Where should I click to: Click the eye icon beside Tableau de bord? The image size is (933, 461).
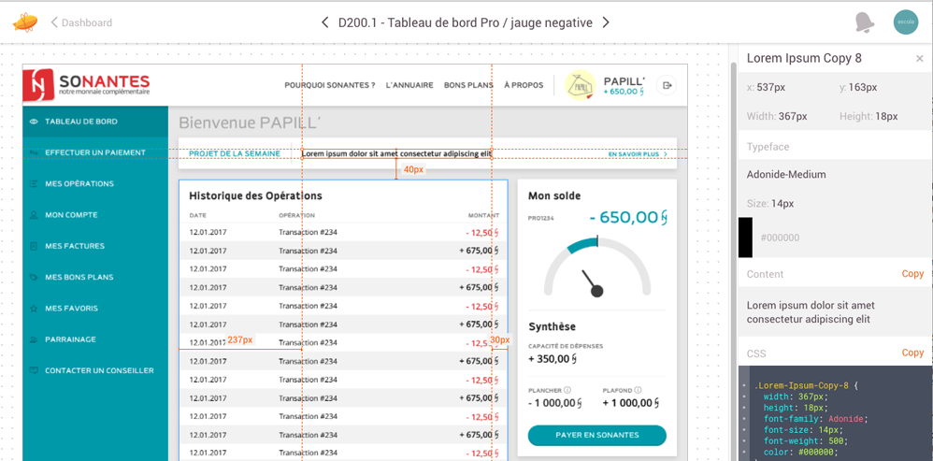(34, 122)
